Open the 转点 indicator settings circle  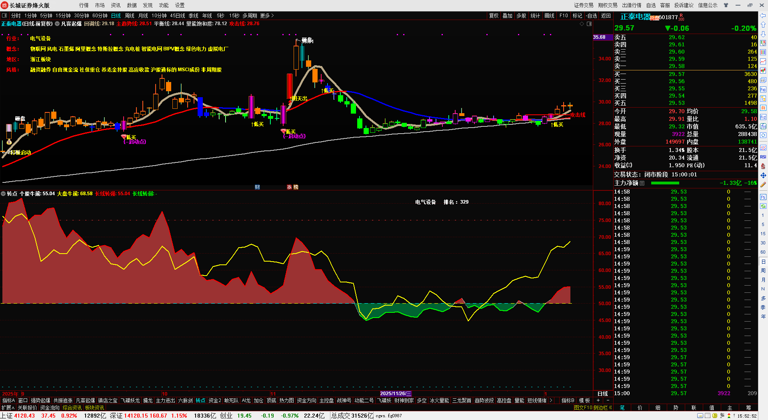(3, 194)
